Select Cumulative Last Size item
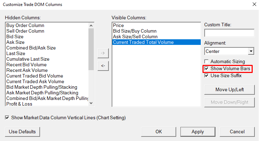This screenshot has width=259, height=141. [x=28, y=59]
